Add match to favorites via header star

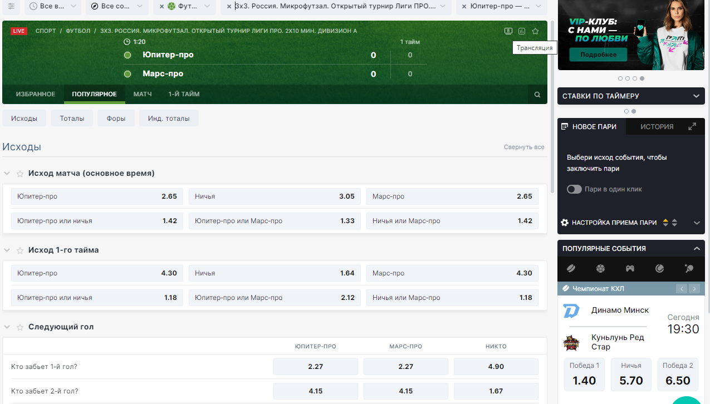(x=535, y=31)
